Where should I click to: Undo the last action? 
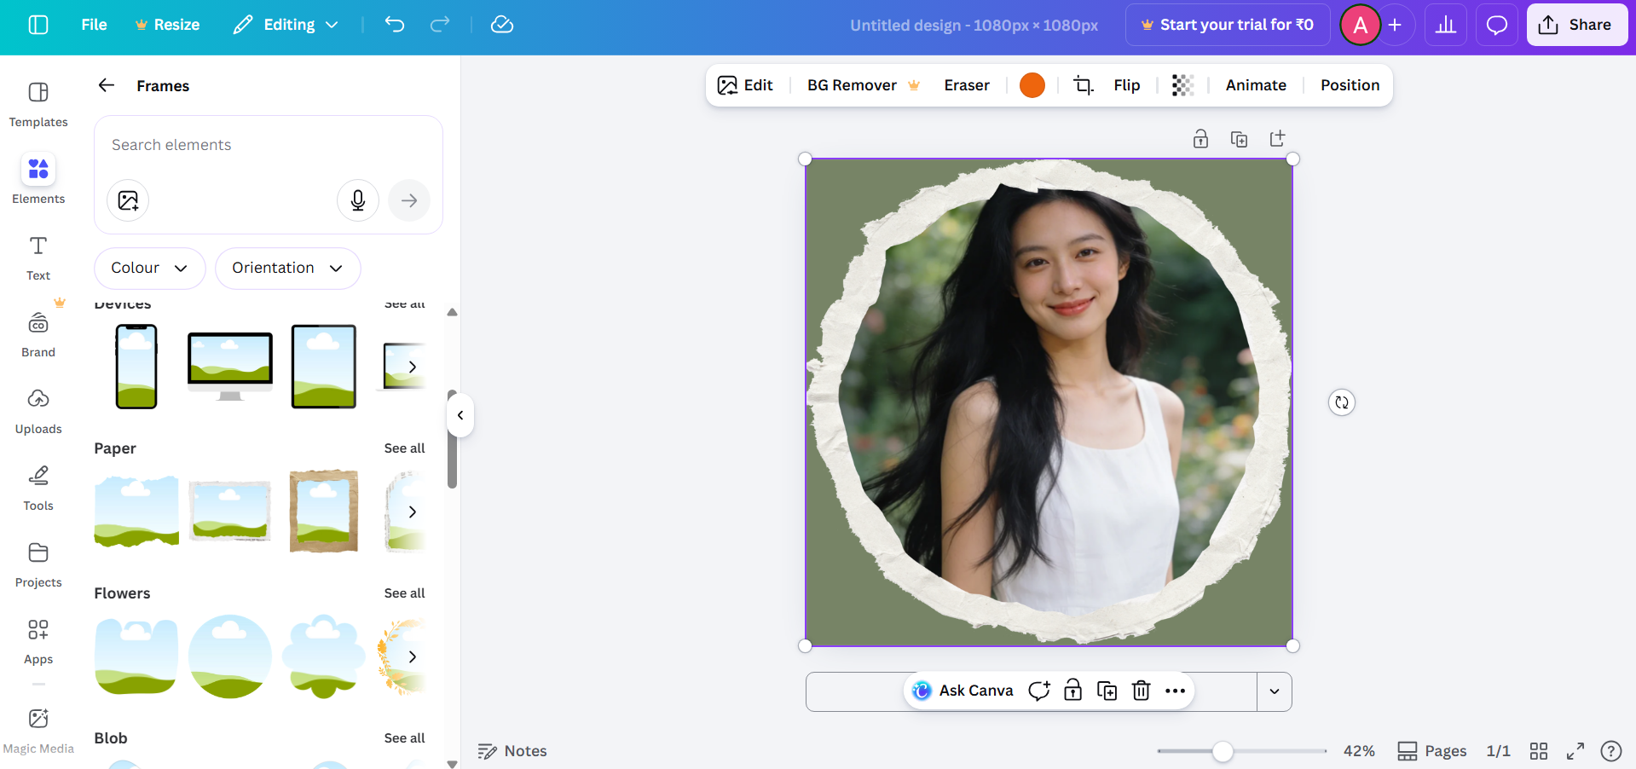(394, 25)
